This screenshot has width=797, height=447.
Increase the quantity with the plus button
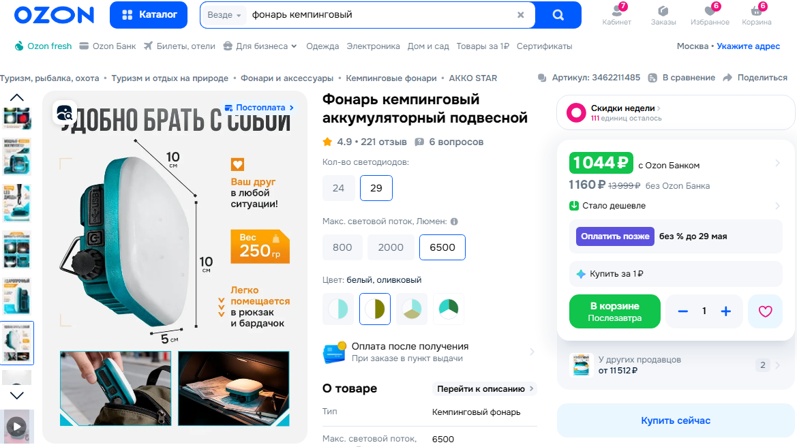click(726, 311)
